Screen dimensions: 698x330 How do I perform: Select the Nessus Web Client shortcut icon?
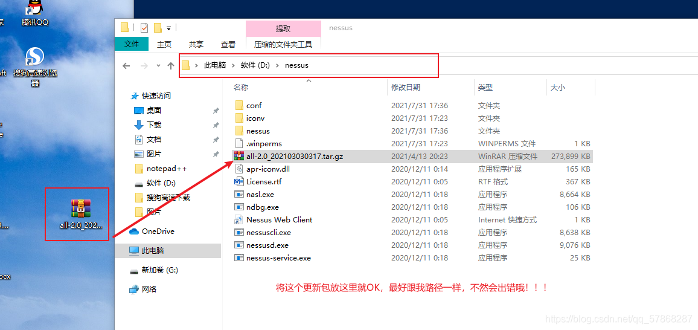pyautogui.click(x=239, y=219)
